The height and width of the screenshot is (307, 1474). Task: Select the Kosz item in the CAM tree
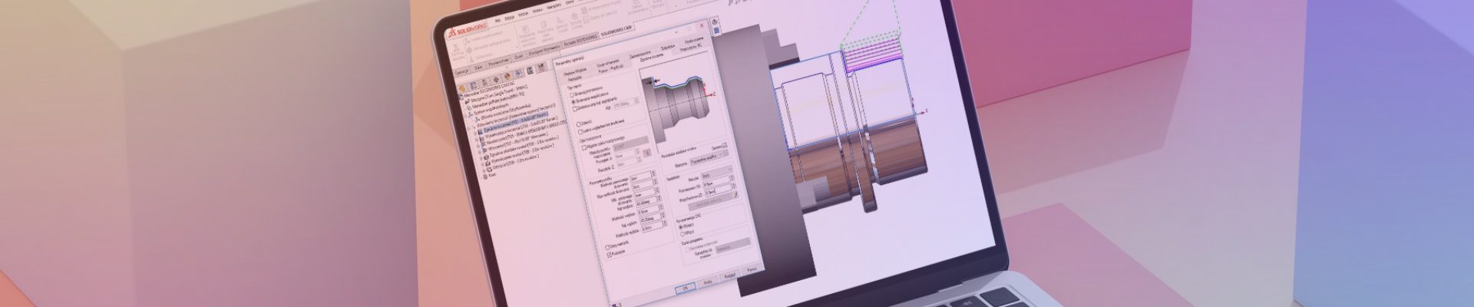(x=492, y=174)
